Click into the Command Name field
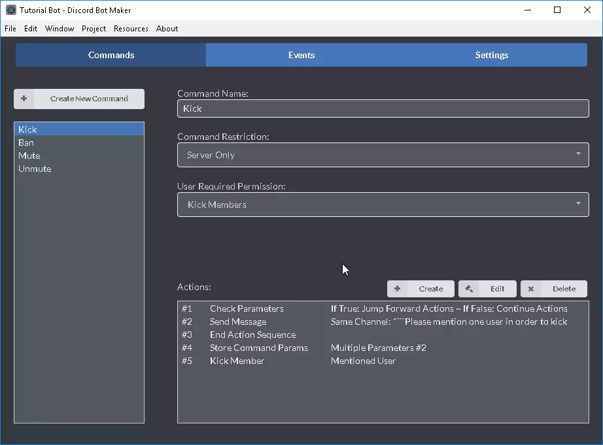The image size is (603, 445). (x=383, y=108)
